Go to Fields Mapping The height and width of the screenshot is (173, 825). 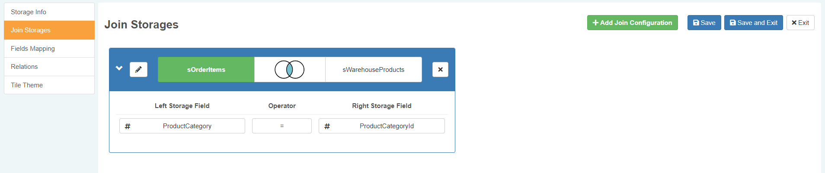(49, 49)
